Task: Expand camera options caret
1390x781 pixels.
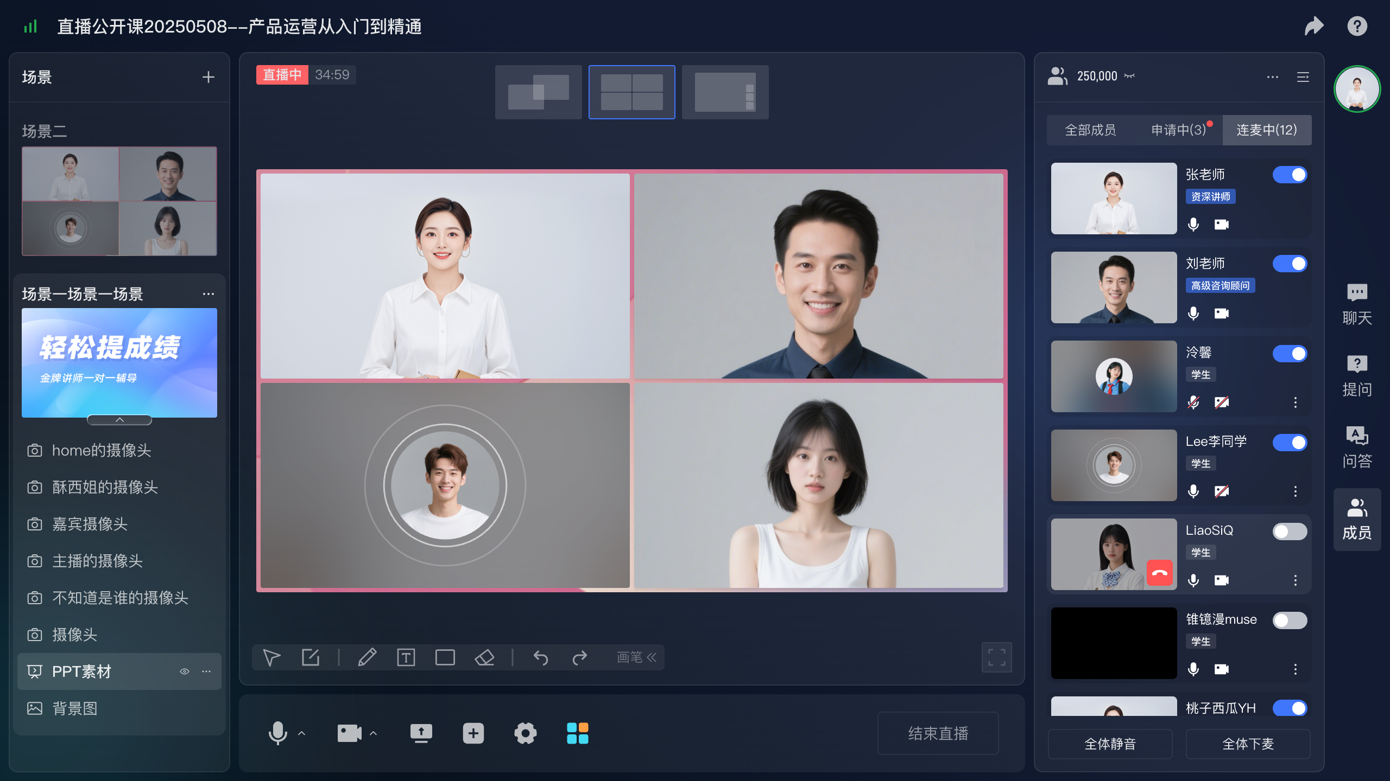Action: [374, 733]
